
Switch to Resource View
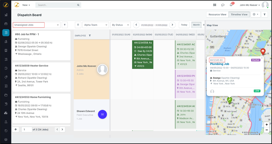tap(217, 14)
